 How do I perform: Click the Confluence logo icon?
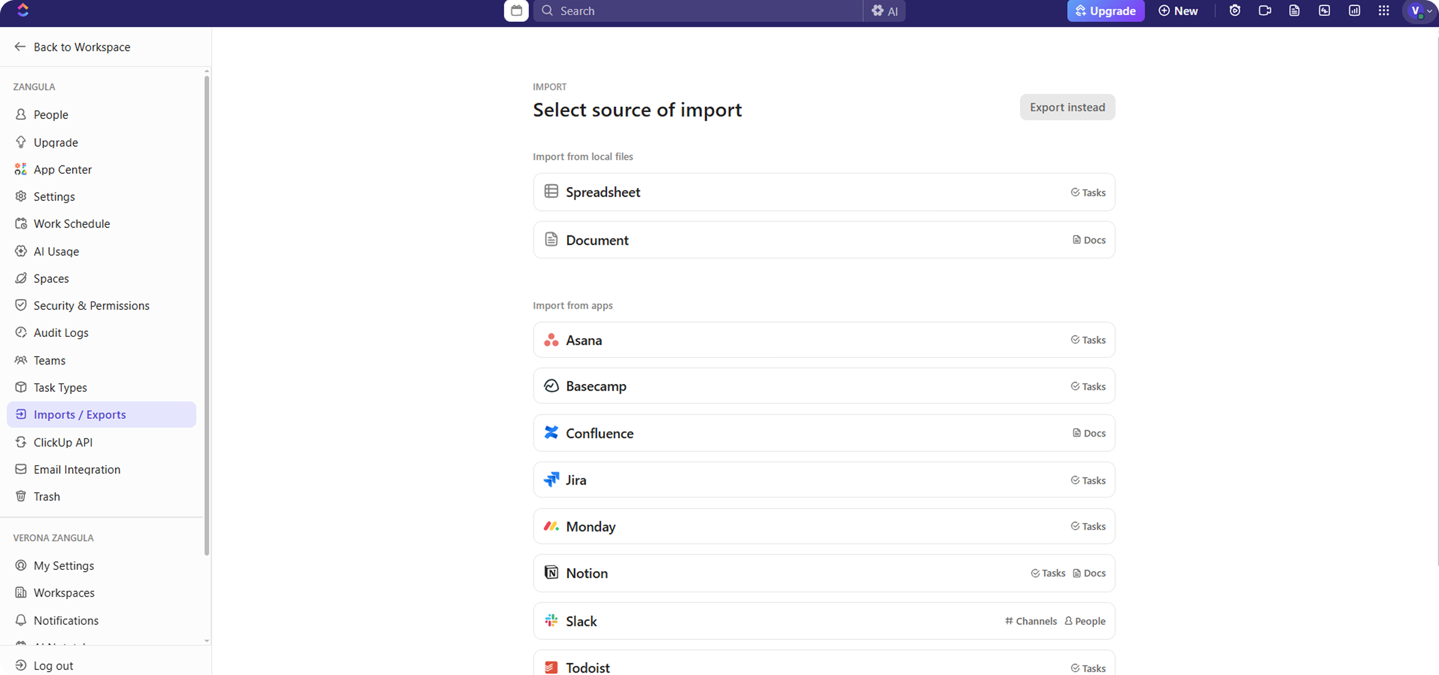point(551,432)
